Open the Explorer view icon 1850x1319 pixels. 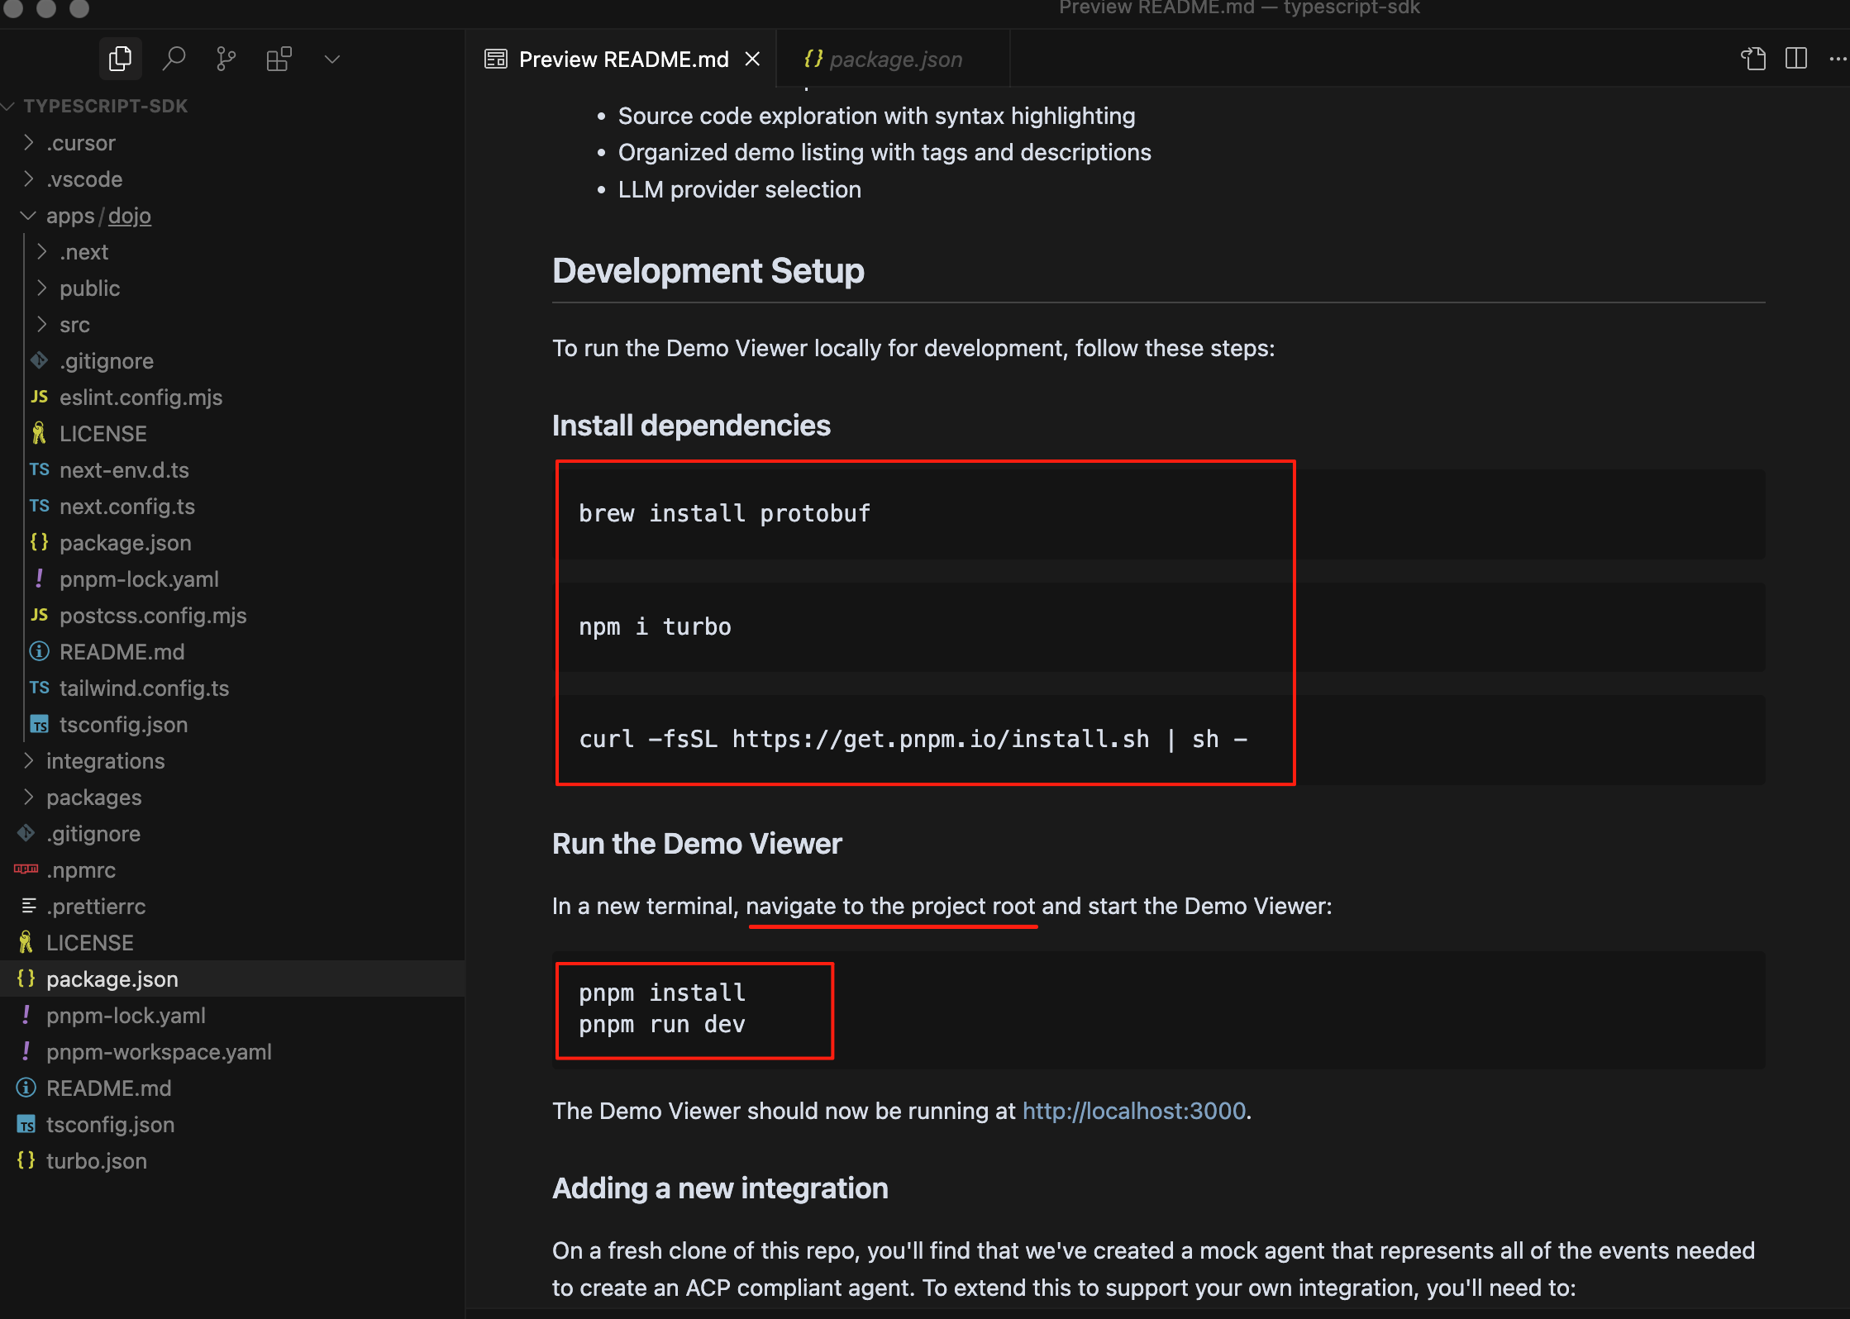120,59
